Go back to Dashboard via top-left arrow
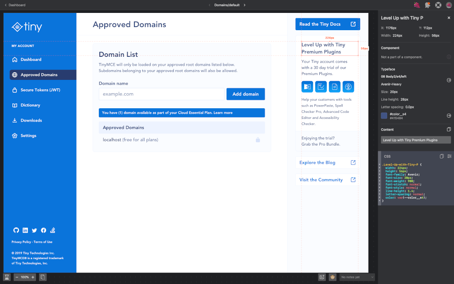The image size is (454, 284). point(15,5)
